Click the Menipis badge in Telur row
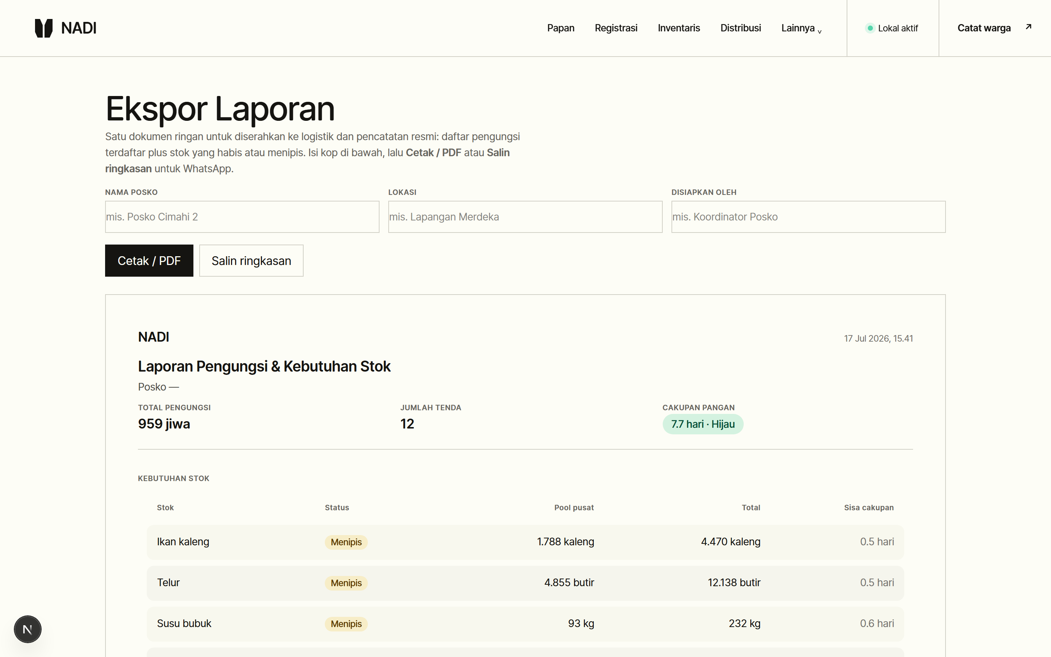This screenshot has height=657, width=1051. (x=346, y=583)
